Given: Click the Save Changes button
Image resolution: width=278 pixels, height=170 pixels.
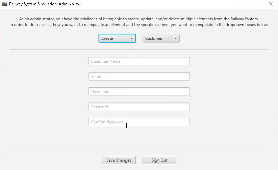Looking at the screenshot, I should [x=119, y=160].
